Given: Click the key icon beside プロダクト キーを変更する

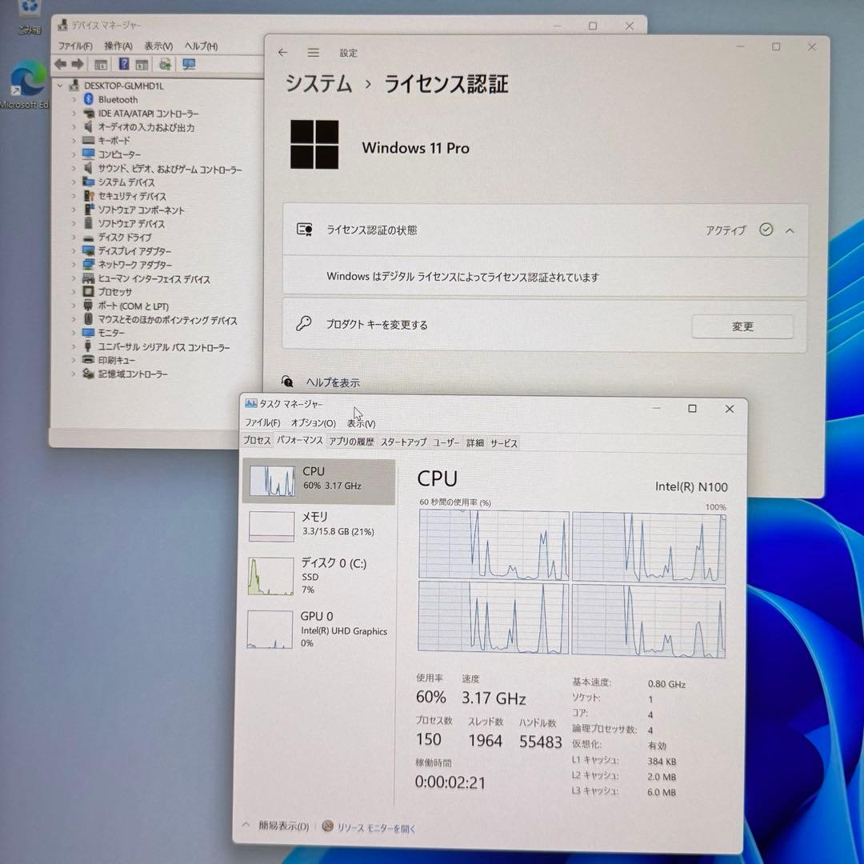Looking at the screenshot, I should pos(304,323).
